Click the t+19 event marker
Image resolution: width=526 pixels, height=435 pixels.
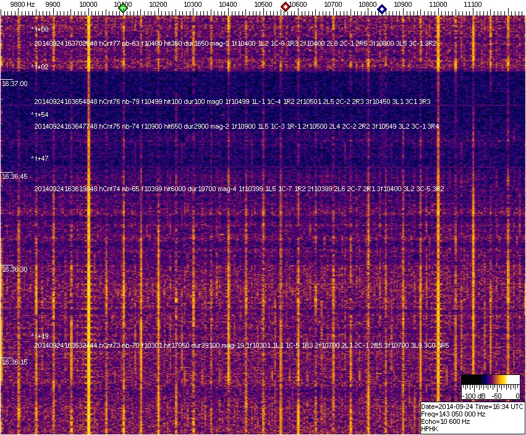point(41,336)
